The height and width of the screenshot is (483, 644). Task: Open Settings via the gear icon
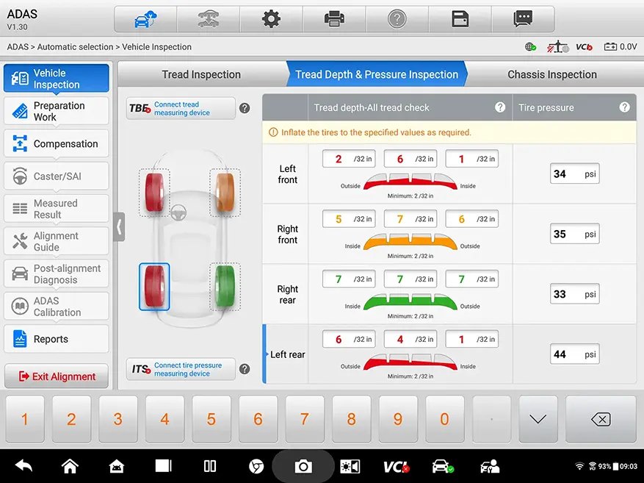(271, 20)
